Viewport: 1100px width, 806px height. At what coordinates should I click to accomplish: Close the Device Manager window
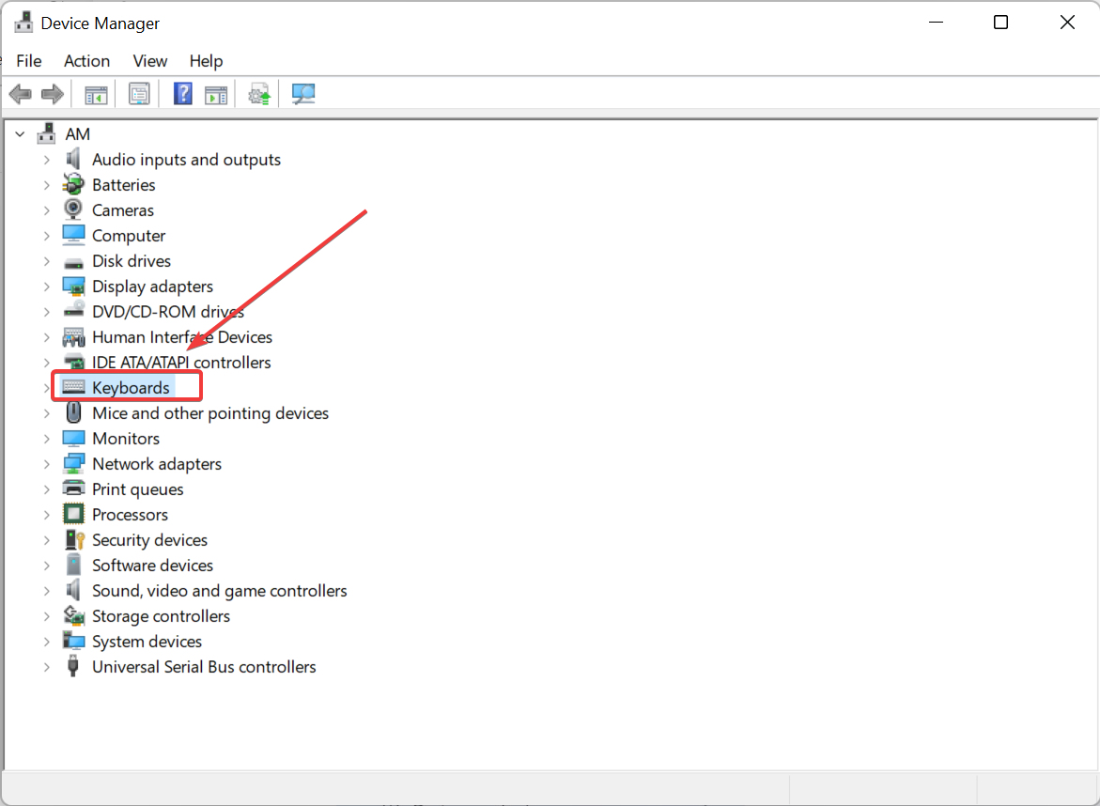[1067, 23]
